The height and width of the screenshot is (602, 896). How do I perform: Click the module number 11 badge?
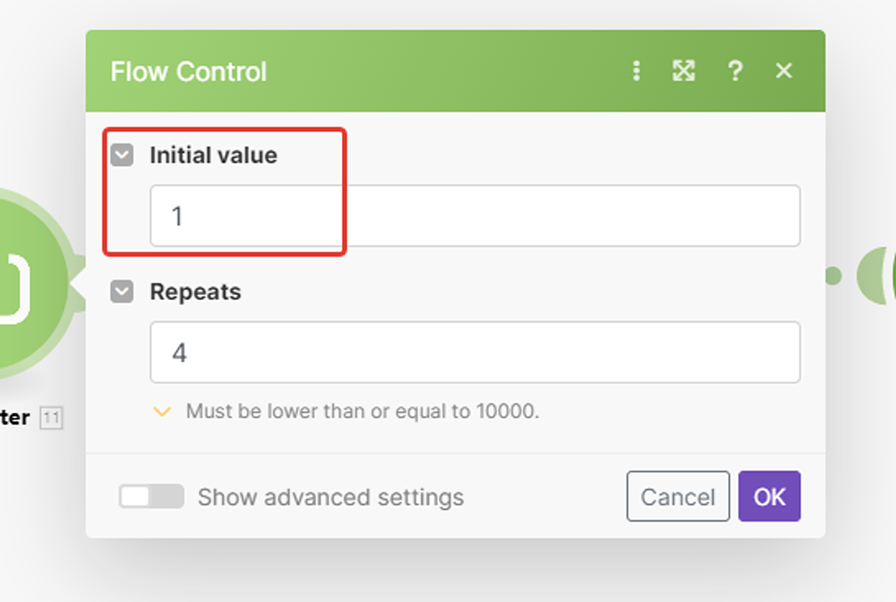52,418
